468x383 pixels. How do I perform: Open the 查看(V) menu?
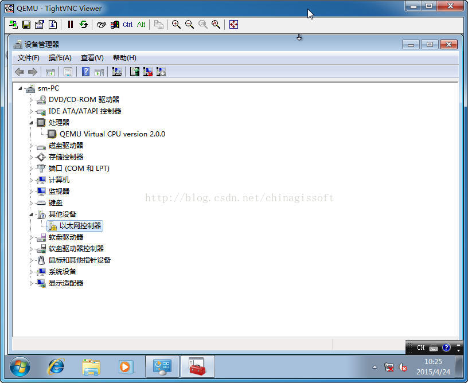pyautogui.click(x=92, y=58)
